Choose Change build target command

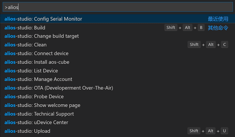pos(42,36)
